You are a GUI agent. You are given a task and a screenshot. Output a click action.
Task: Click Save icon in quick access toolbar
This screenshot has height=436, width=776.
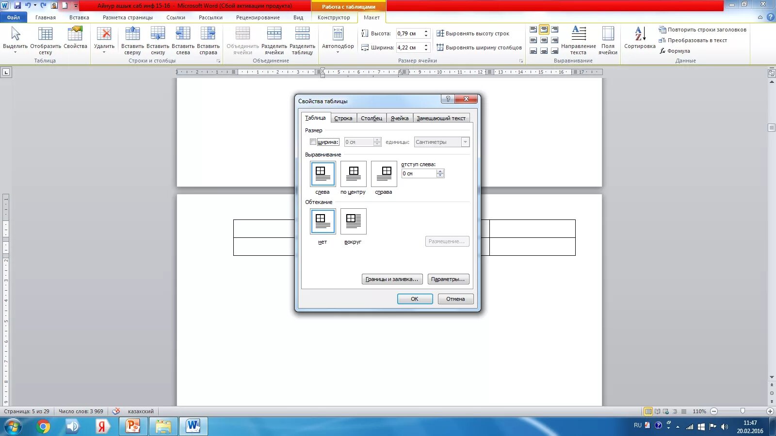pyautogui.click(x=17, y=5)
